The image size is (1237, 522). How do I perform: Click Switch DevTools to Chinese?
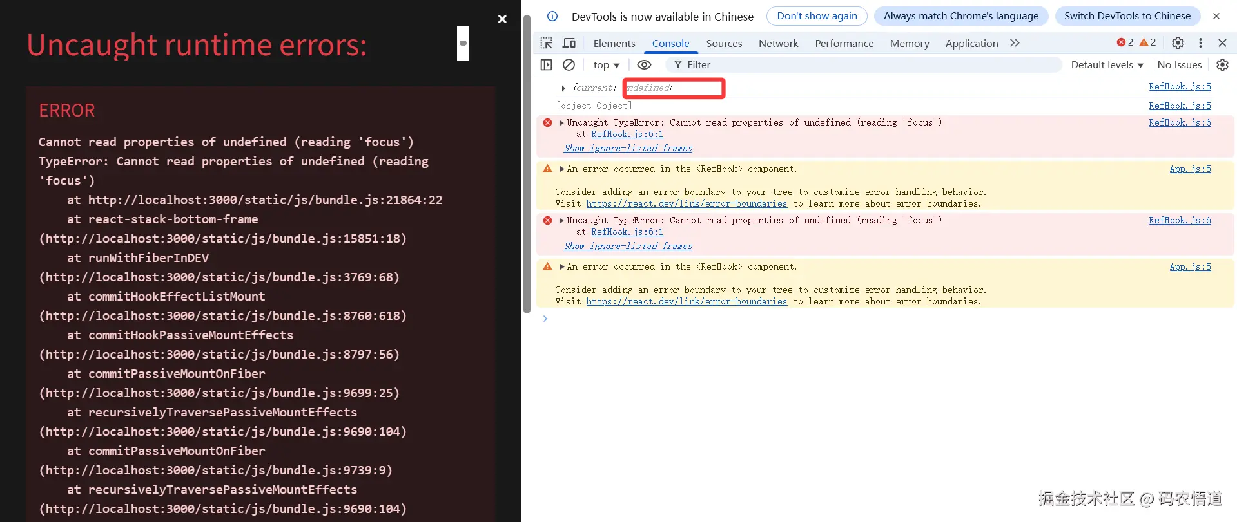(1127, 16)
